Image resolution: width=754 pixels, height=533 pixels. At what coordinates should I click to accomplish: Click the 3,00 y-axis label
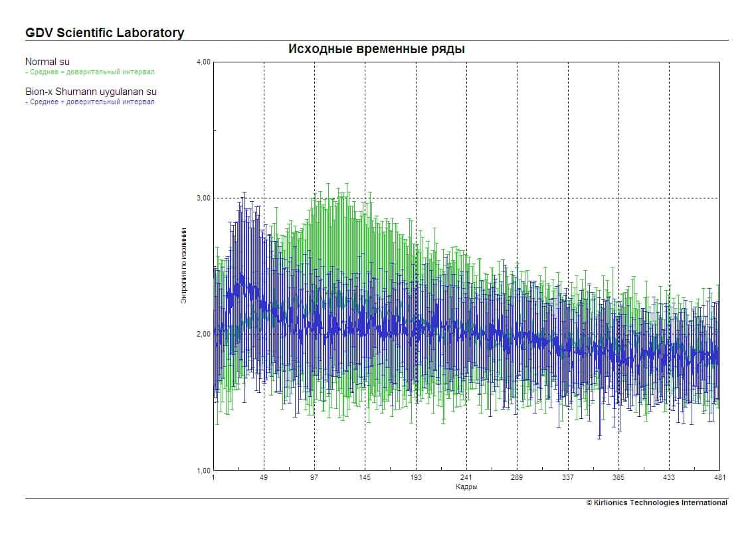click(x=203, y=198)
